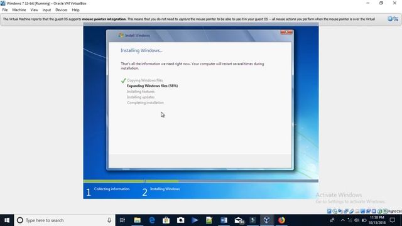Open the blue play-arrow media app in taskbar
Screen dimensions: 402x226
click(195, 220)
